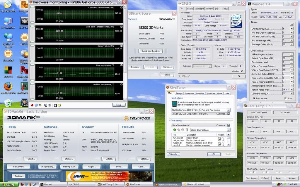Switch to the SPD tab in CPU-Z
Image resolution: width=300 pixels, height=187 pixels.
click(x=217, y=8)
